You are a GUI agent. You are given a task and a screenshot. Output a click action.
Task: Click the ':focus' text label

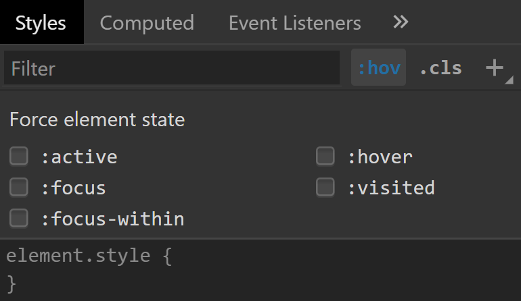coord(74,187)
